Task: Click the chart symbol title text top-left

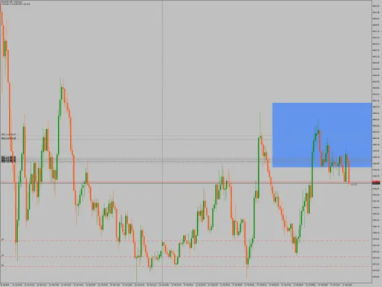Action: coord(12,2)
